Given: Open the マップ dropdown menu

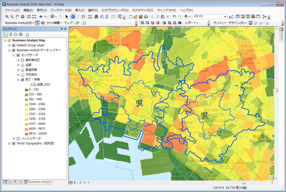Looking at the screenshot, I should click(x=69, y=23).
